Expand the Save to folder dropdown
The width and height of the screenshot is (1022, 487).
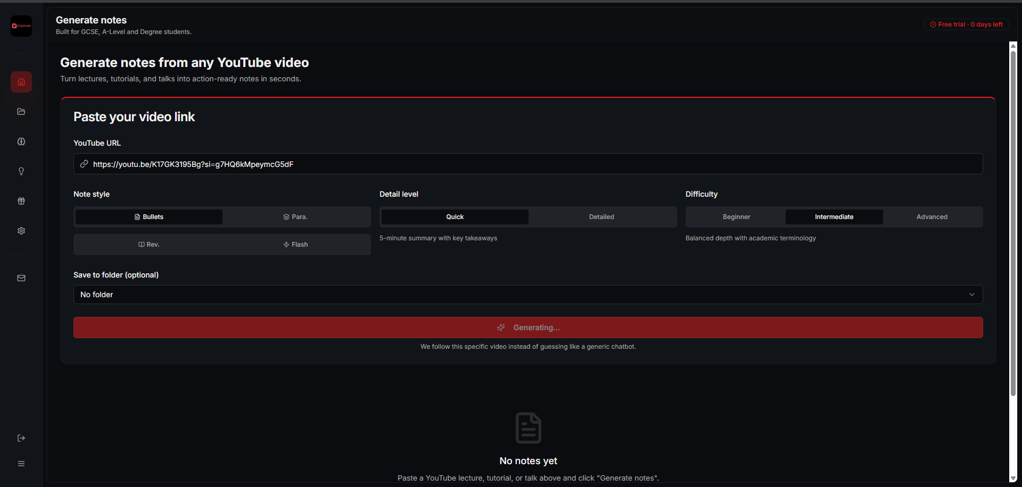[527, 295]
